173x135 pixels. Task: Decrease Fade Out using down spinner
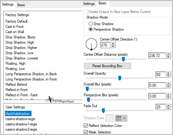pos(168,108)
